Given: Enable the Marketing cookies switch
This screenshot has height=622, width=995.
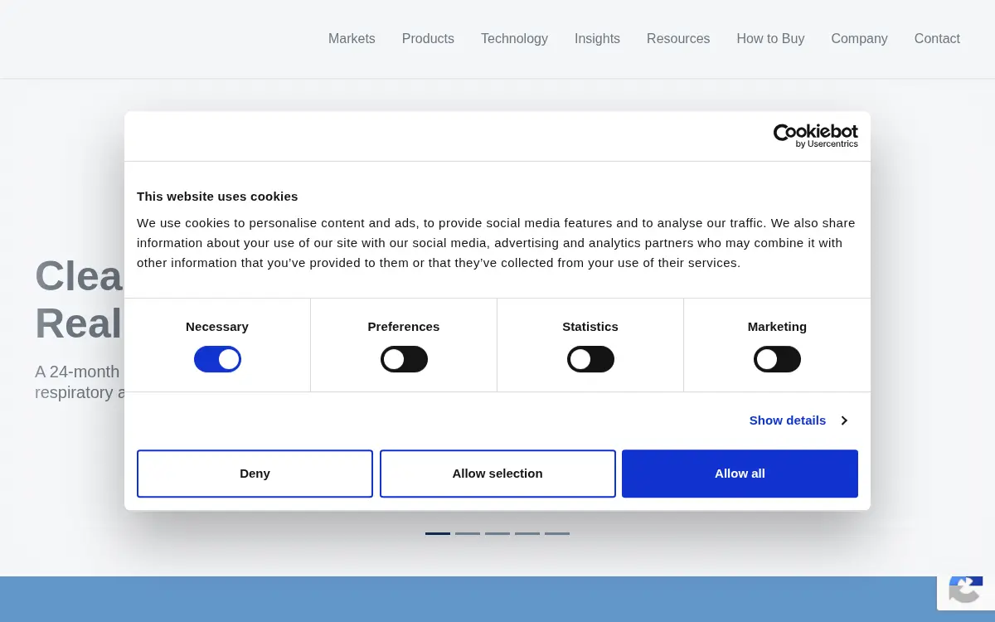Looking at the screenshot, I should click(x=777, y=359).
